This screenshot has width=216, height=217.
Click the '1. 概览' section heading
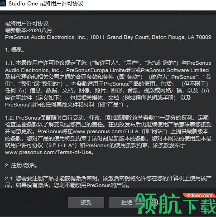(15, 50)
